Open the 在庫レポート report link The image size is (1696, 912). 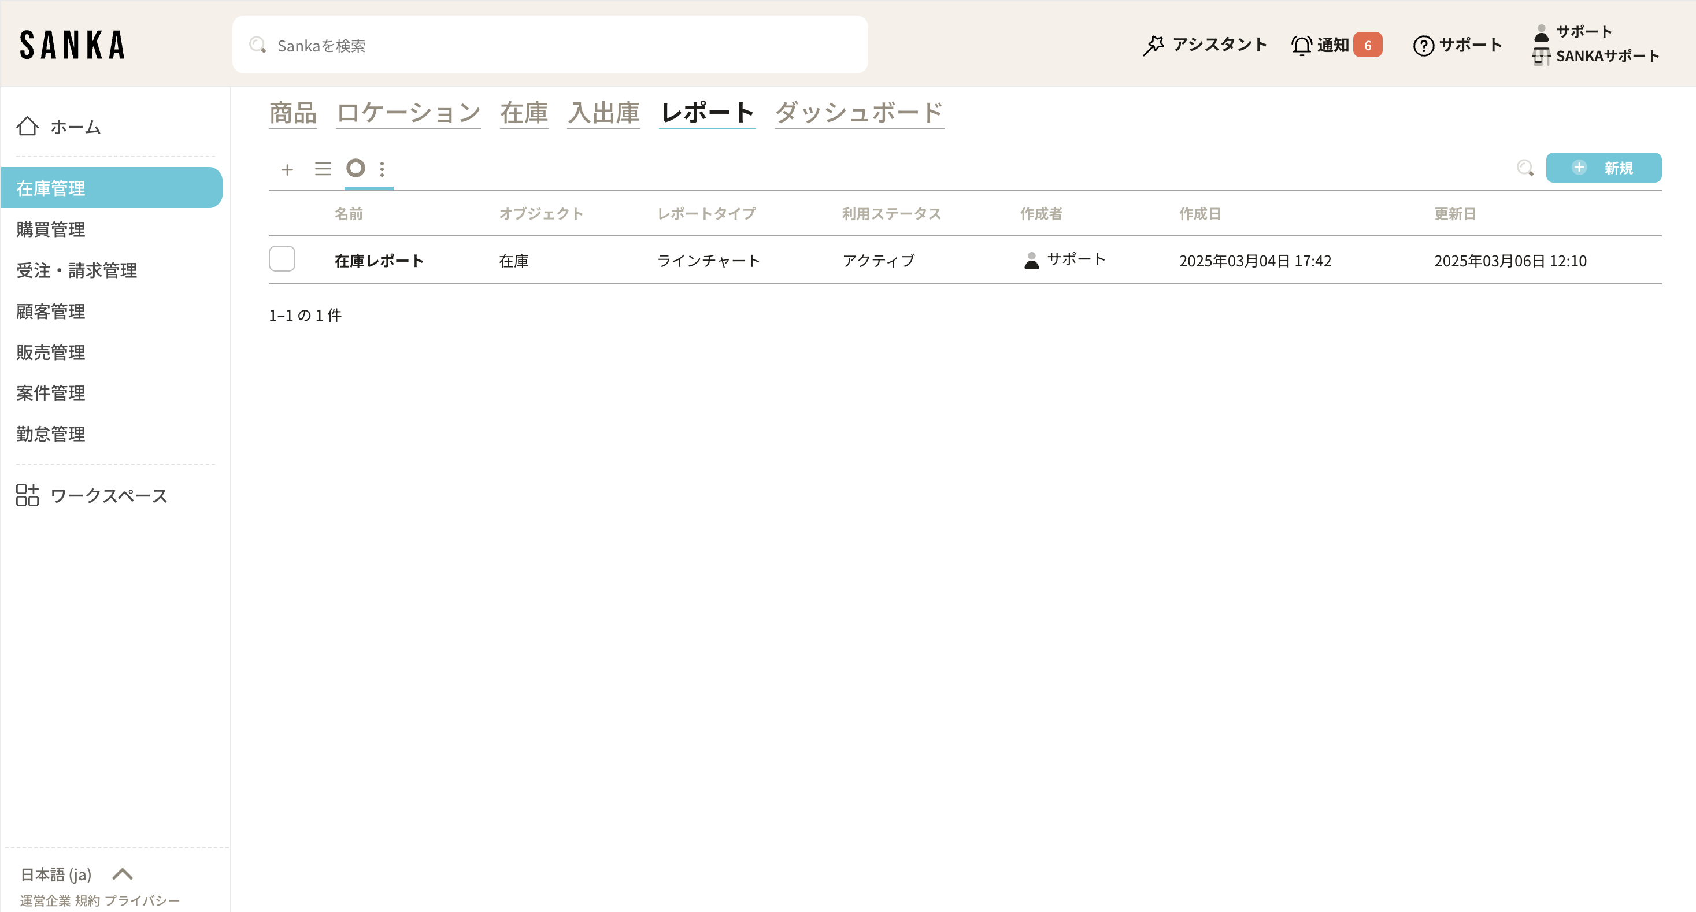point(379,261)
